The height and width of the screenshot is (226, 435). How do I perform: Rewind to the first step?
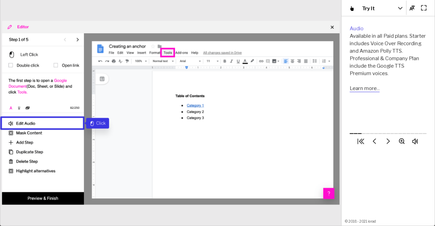click(361, 141)
